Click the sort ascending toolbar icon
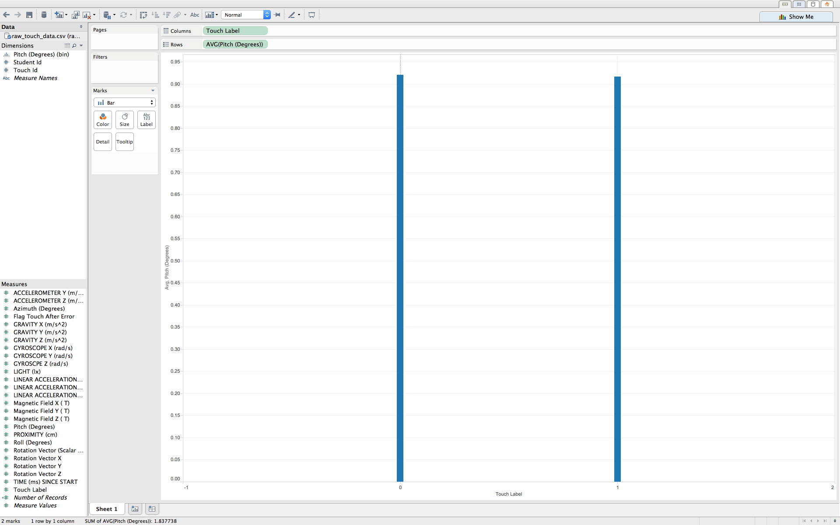The width and height of the screenshot is (840, 525). coord(155,15)
